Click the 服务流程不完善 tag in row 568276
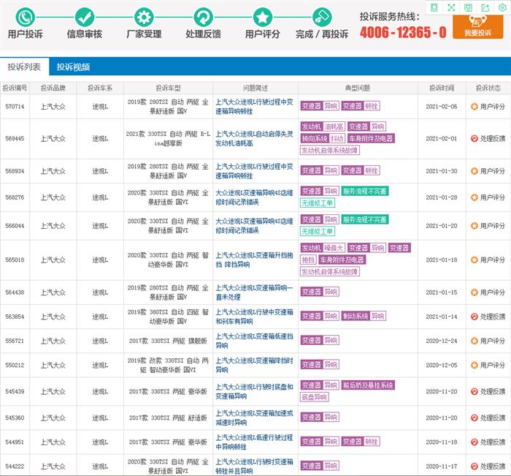The width and height of the screenshot is (511, 476). click(x=365, y=191)
